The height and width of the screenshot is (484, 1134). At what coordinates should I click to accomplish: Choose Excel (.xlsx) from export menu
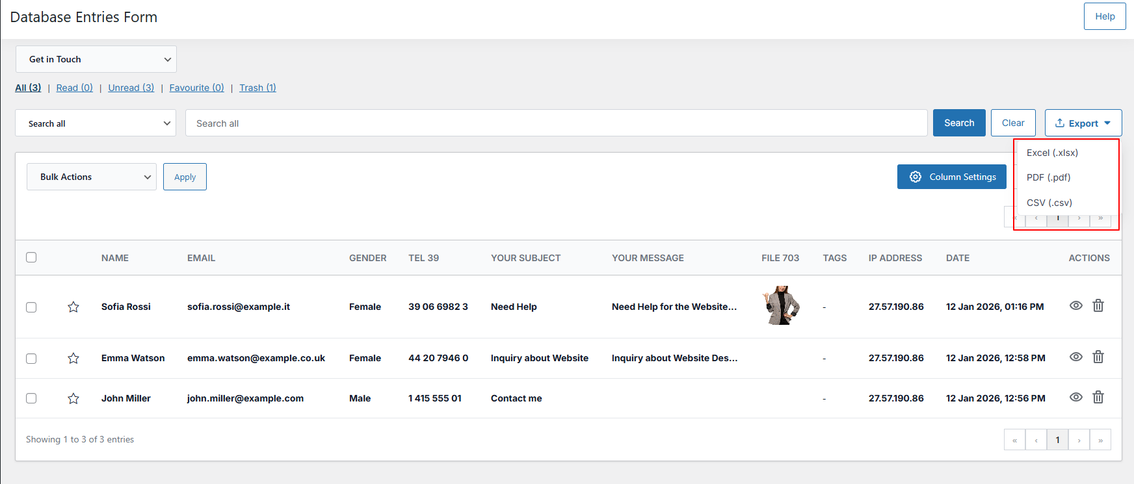pyautogui.click(x=1052, y=153)
